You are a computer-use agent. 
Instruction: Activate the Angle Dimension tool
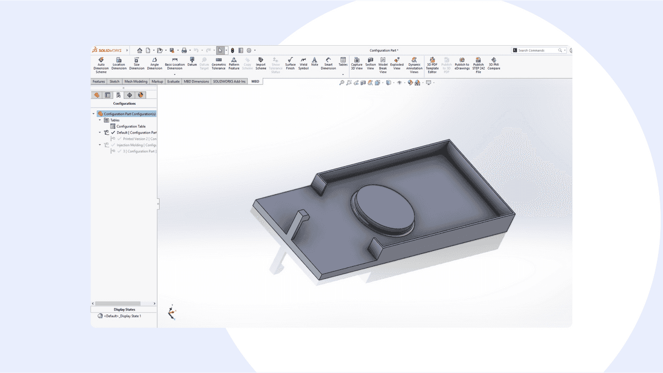click(x=155, y=63)
